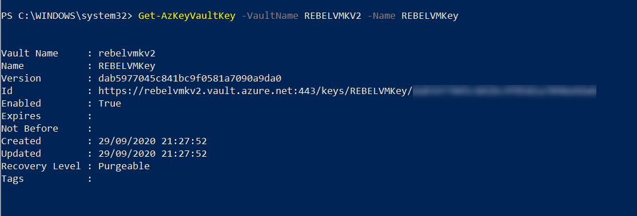The image size is (637, 216).
Task: Click the Recovery Level label
Action: click(x=41, y=166)
